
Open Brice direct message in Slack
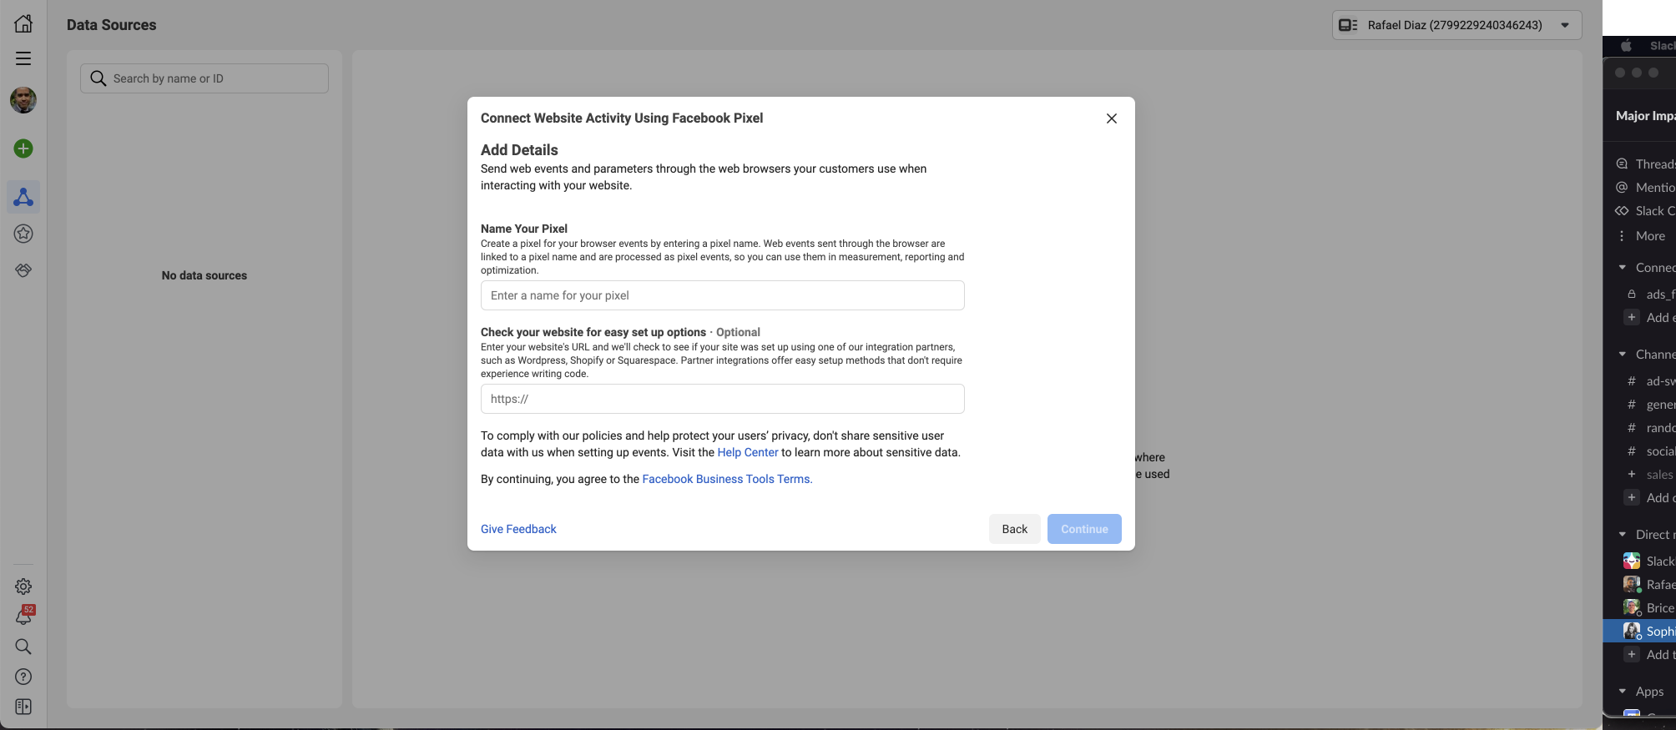coord(1648,607)
